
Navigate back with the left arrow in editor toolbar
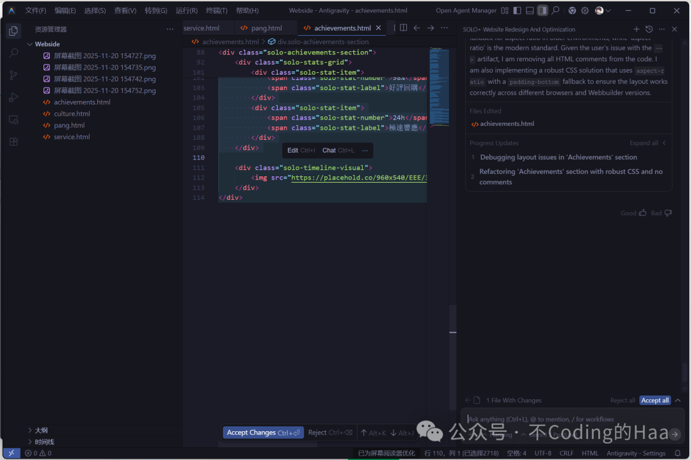tap(417, 27)
